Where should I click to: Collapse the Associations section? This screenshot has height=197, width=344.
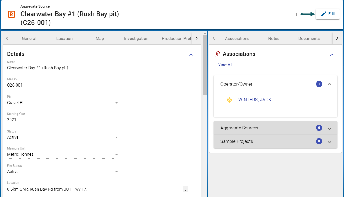(332, 55)
